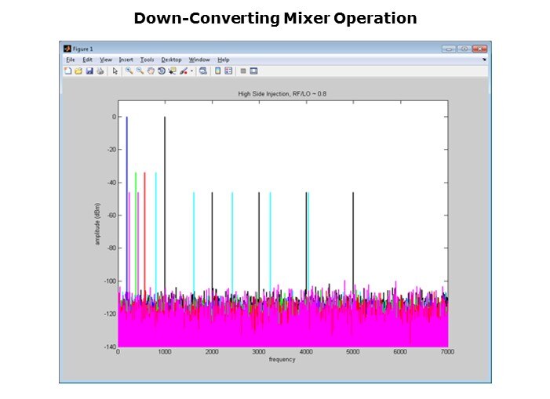The height and width of the screenshot is (399, 550).
Task: Select the Rotate 3D tool
Action: (x=162, y=71)
